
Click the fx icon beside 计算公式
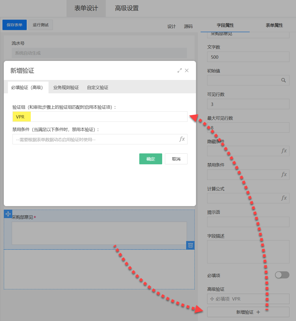pos(283,198)
